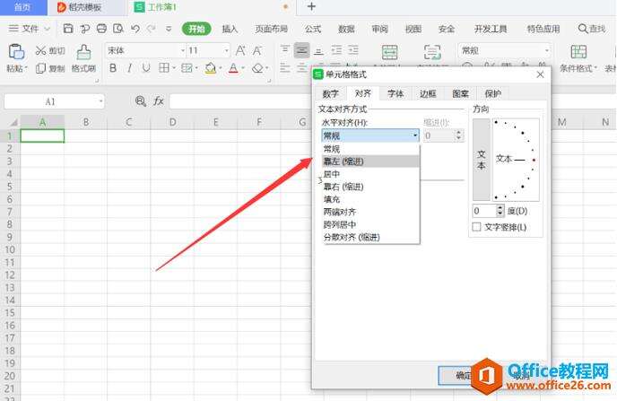Decrease font size with small A
This screenshot has width=617, height=401.
257,50
